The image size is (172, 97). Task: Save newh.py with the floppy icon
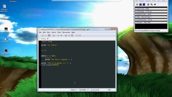point(49,35)
